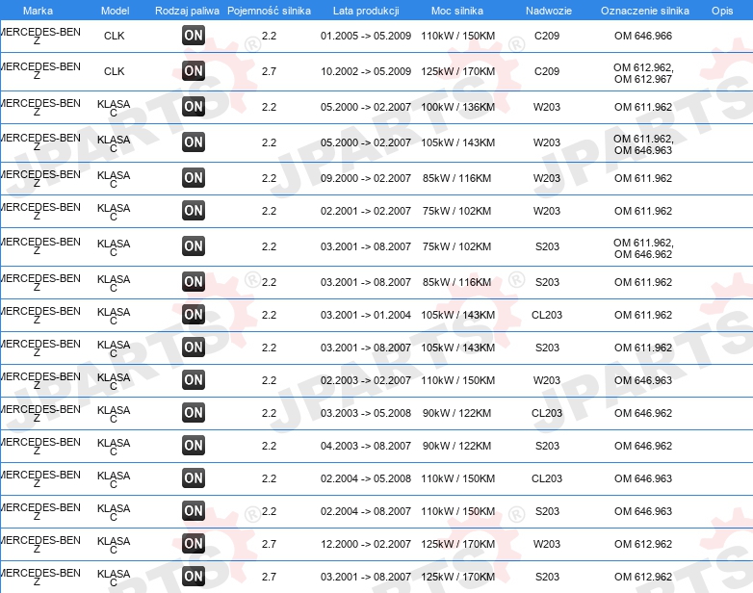Viewport: 753px width, 593px height.
Task: Click the Oznaczenie silnika column header
Action: coord(645,11)
